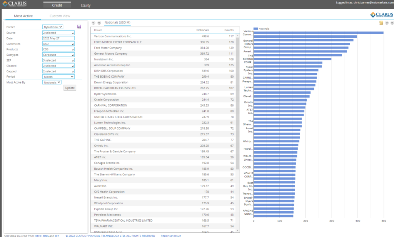Open the Currencies USD dropdown
The width and height of the screenshot is (394, 237).
coord(58,44)
